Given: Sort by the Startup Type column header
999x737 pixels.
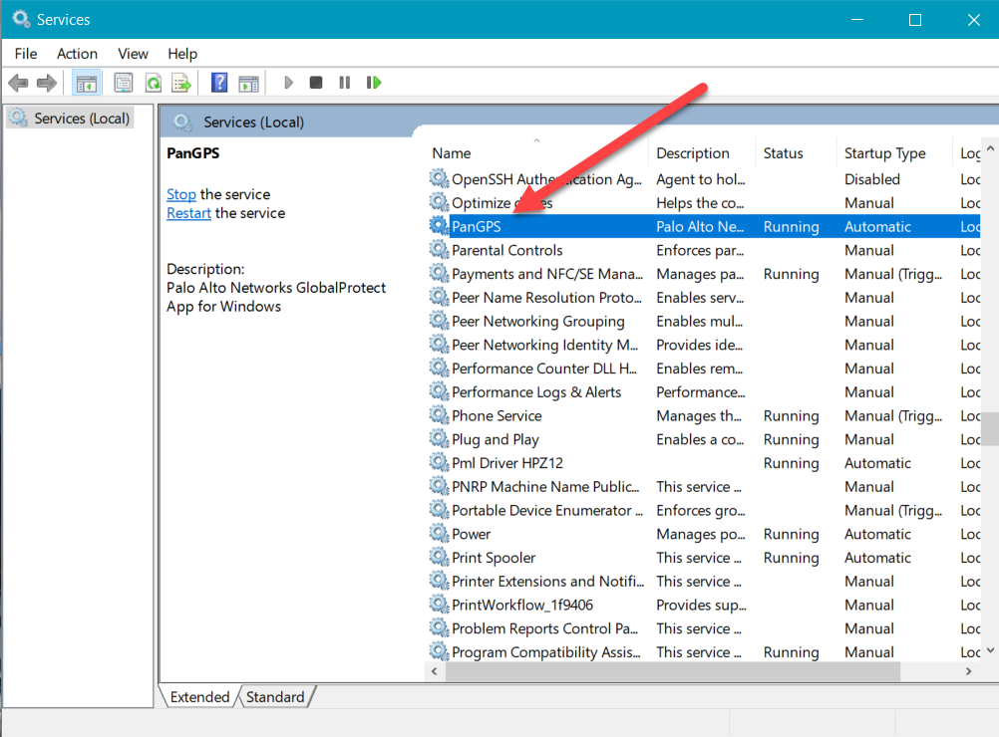Looking at the screenshot, I should click(884, 153).
